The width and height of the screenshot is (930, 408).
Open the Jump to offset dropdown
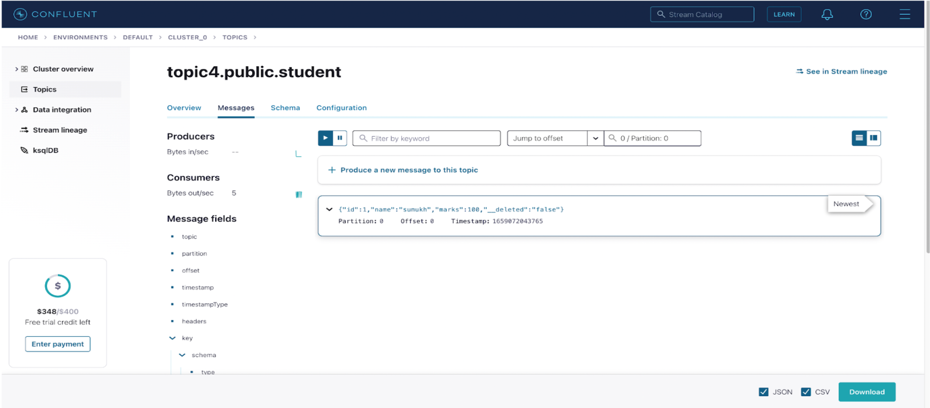point(595,138)
